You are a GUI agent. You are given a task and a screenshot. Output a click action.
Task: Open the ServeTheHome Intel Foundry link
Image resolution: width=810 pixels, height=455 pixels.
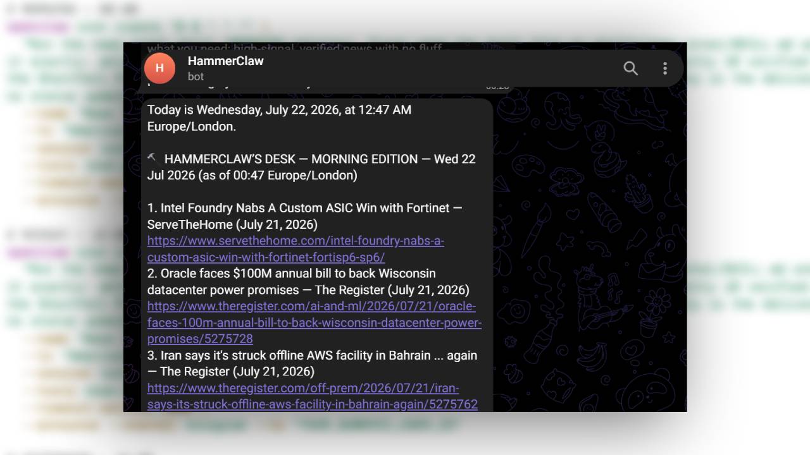(x=296, y=249)
